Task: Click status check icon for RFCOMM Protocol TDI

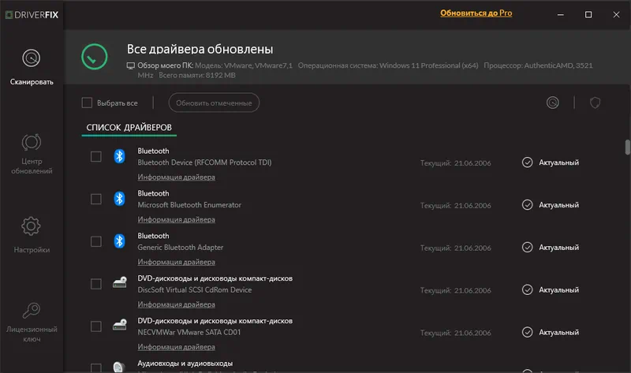Action: (527, 162)
